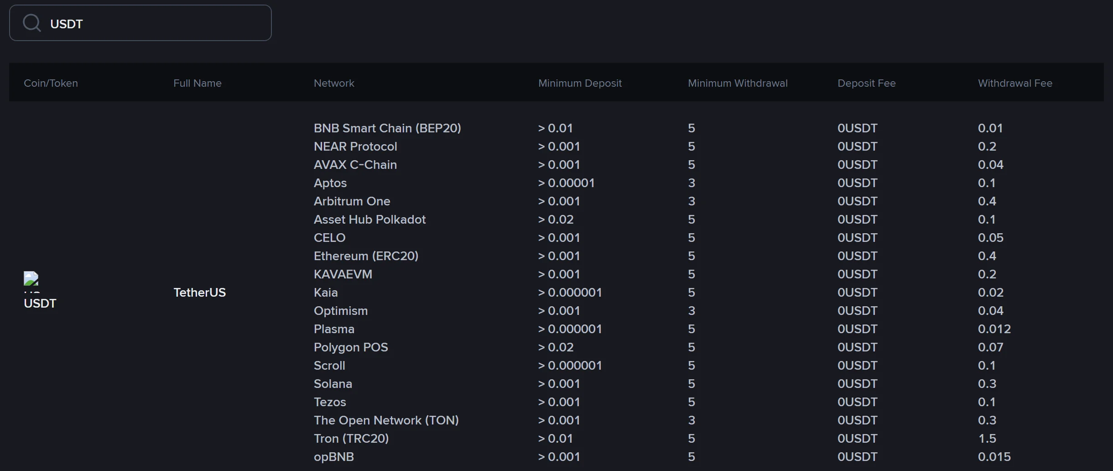Click Tezos minimum deposit > 0.001
The image size is (1113, 471).
pyautogui.click(x=559, y=402)
